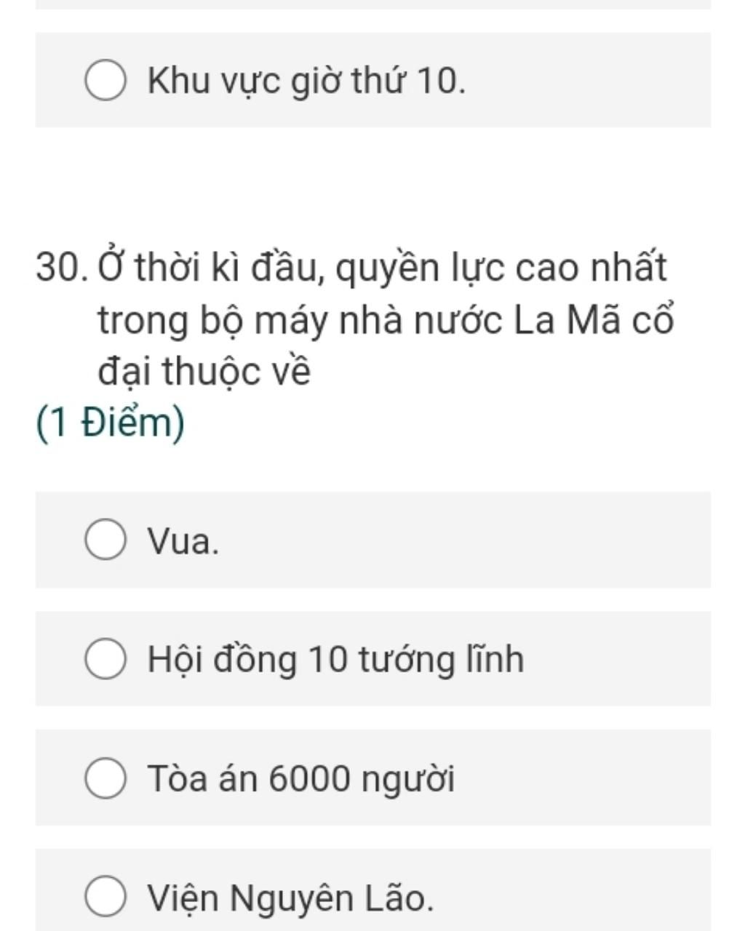Tap the 'Hội đồng 10 tướng lĩnh' label text
The image size is (745, 931).
coord(335,660)
